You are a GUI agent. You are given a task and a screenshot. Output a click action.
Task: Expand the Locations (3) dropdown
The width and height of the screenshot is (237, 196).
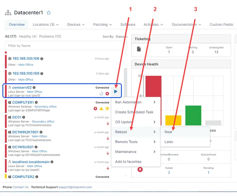tap(46, 25)
